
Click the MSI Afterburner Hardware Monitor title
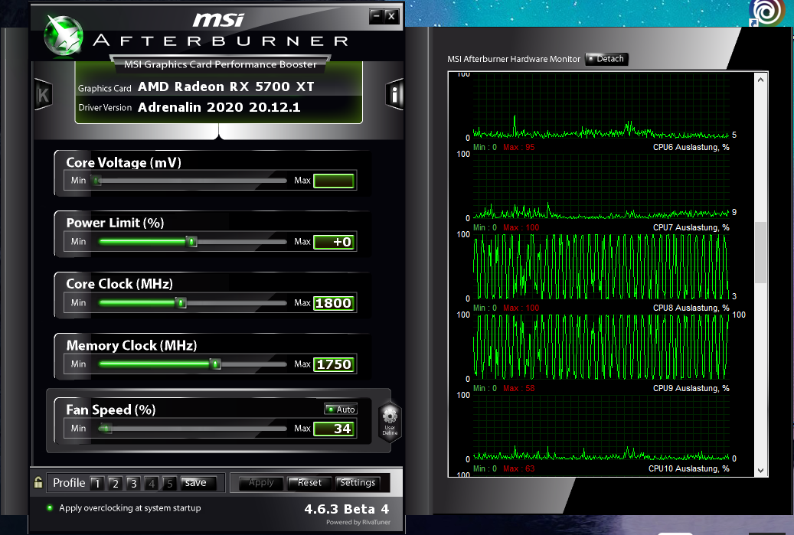(x=514, y=59)
